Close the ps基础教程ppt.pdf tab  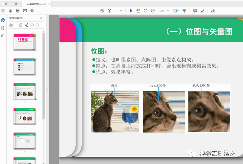point(50,4)
